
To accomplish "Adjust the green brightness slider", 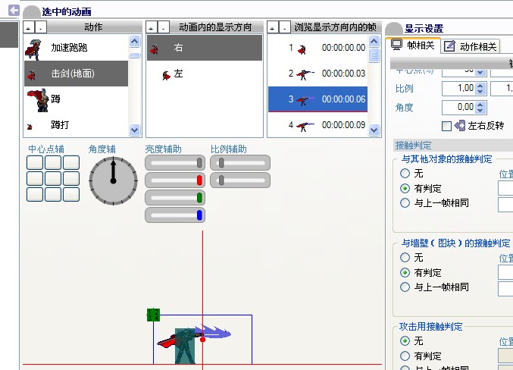I will pyautogui.click(x=175, y=198).
